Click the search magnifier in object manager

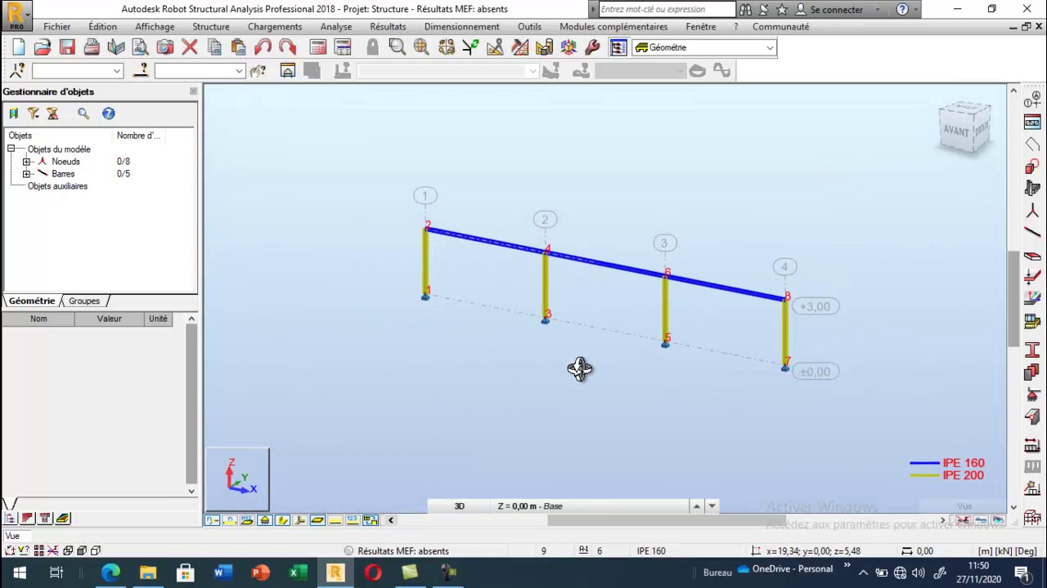(x=83, y=114)
